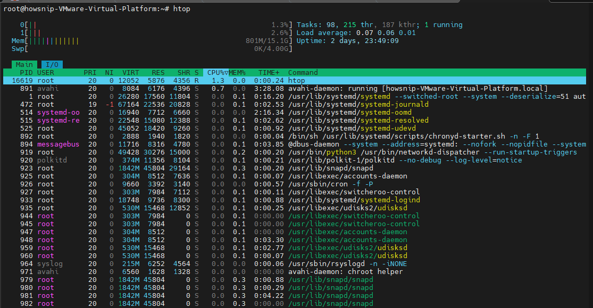593x308 pixels.
Task: Click the Load average readout
Action: [x=356, y=33]
